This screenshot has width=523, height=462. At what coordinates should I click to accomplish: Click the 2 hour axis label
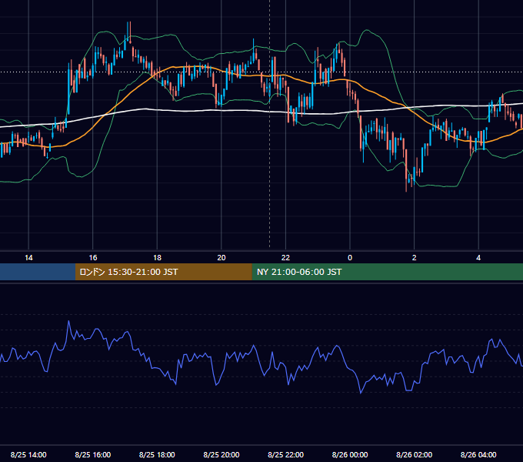(x=415, y=258)
